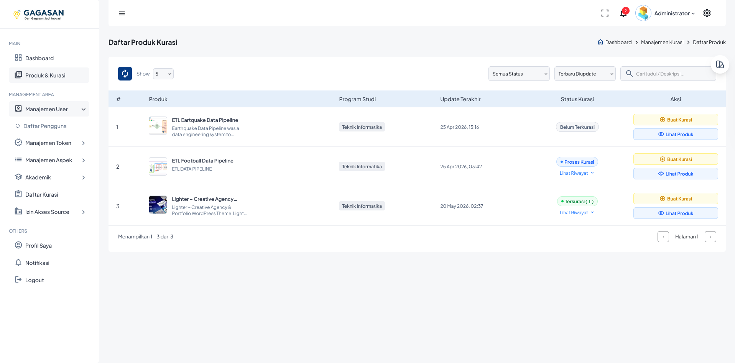
Task: Click the Cari Judul / Deskripsi search field
Action: (668, 74)
